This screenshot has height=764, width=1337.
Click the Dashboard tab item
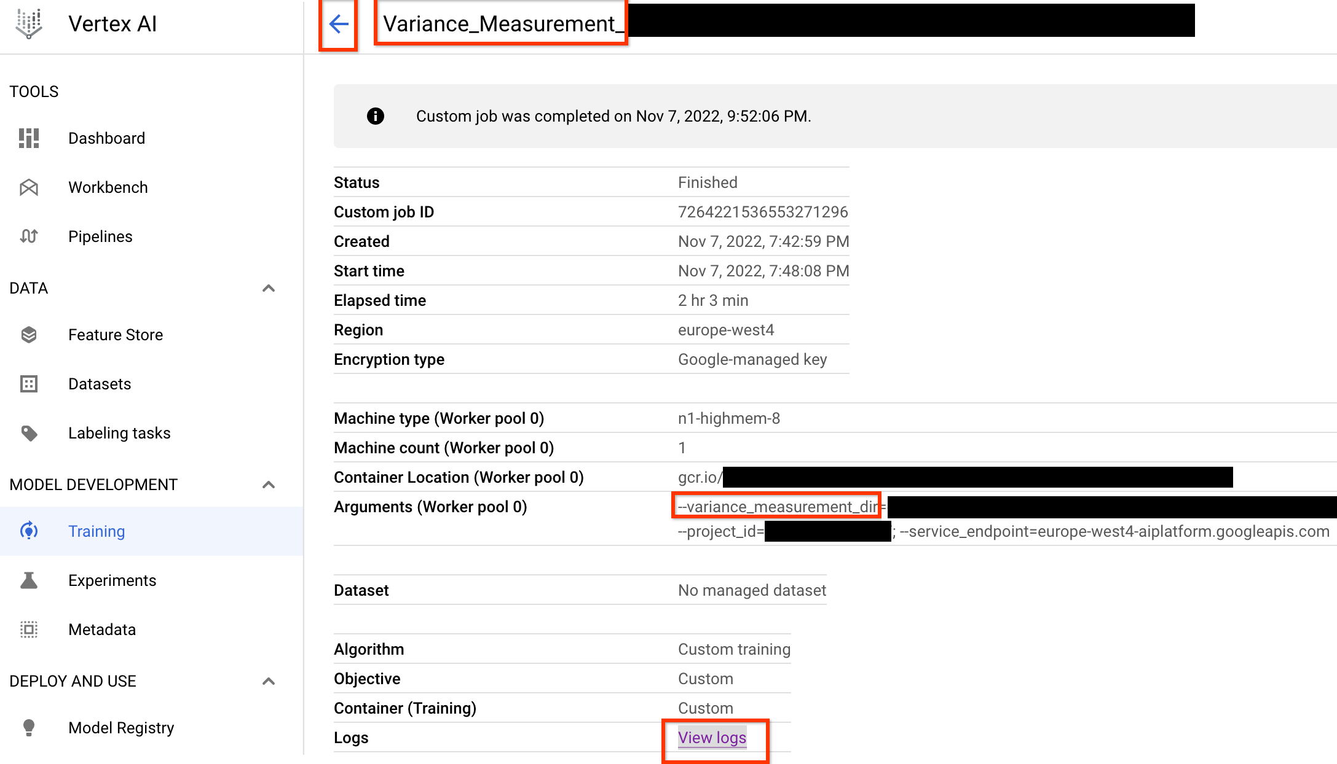pos(106,138)
